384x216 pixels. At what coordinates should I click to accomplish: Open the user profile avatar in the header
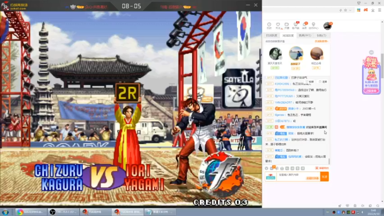[327, 26]
